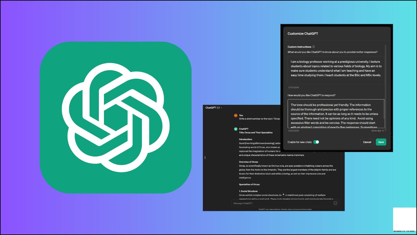Image resolution: width=417 pixels, height=235 pixels.
Task: Edit the response tone instructions text box
Action: (336, 114)
